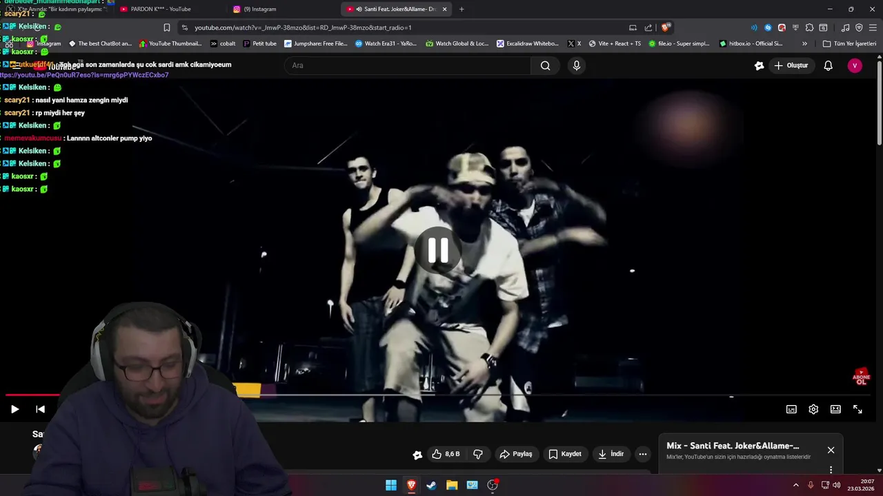Open the Vite + React + TS bookmark
883x496 pixels.
615,43
